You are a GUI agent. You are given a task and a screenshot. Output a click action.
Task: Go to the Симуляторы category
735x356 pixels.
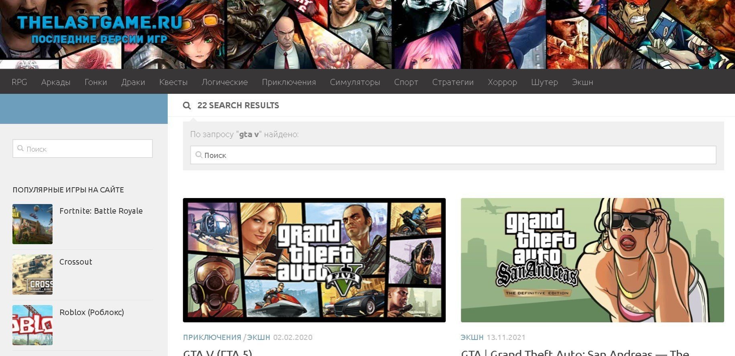(x=355, y=82)
